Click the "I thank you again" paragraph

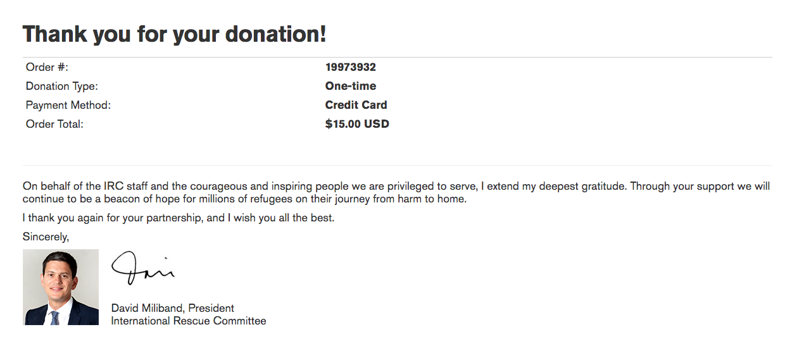coord(178,218)
